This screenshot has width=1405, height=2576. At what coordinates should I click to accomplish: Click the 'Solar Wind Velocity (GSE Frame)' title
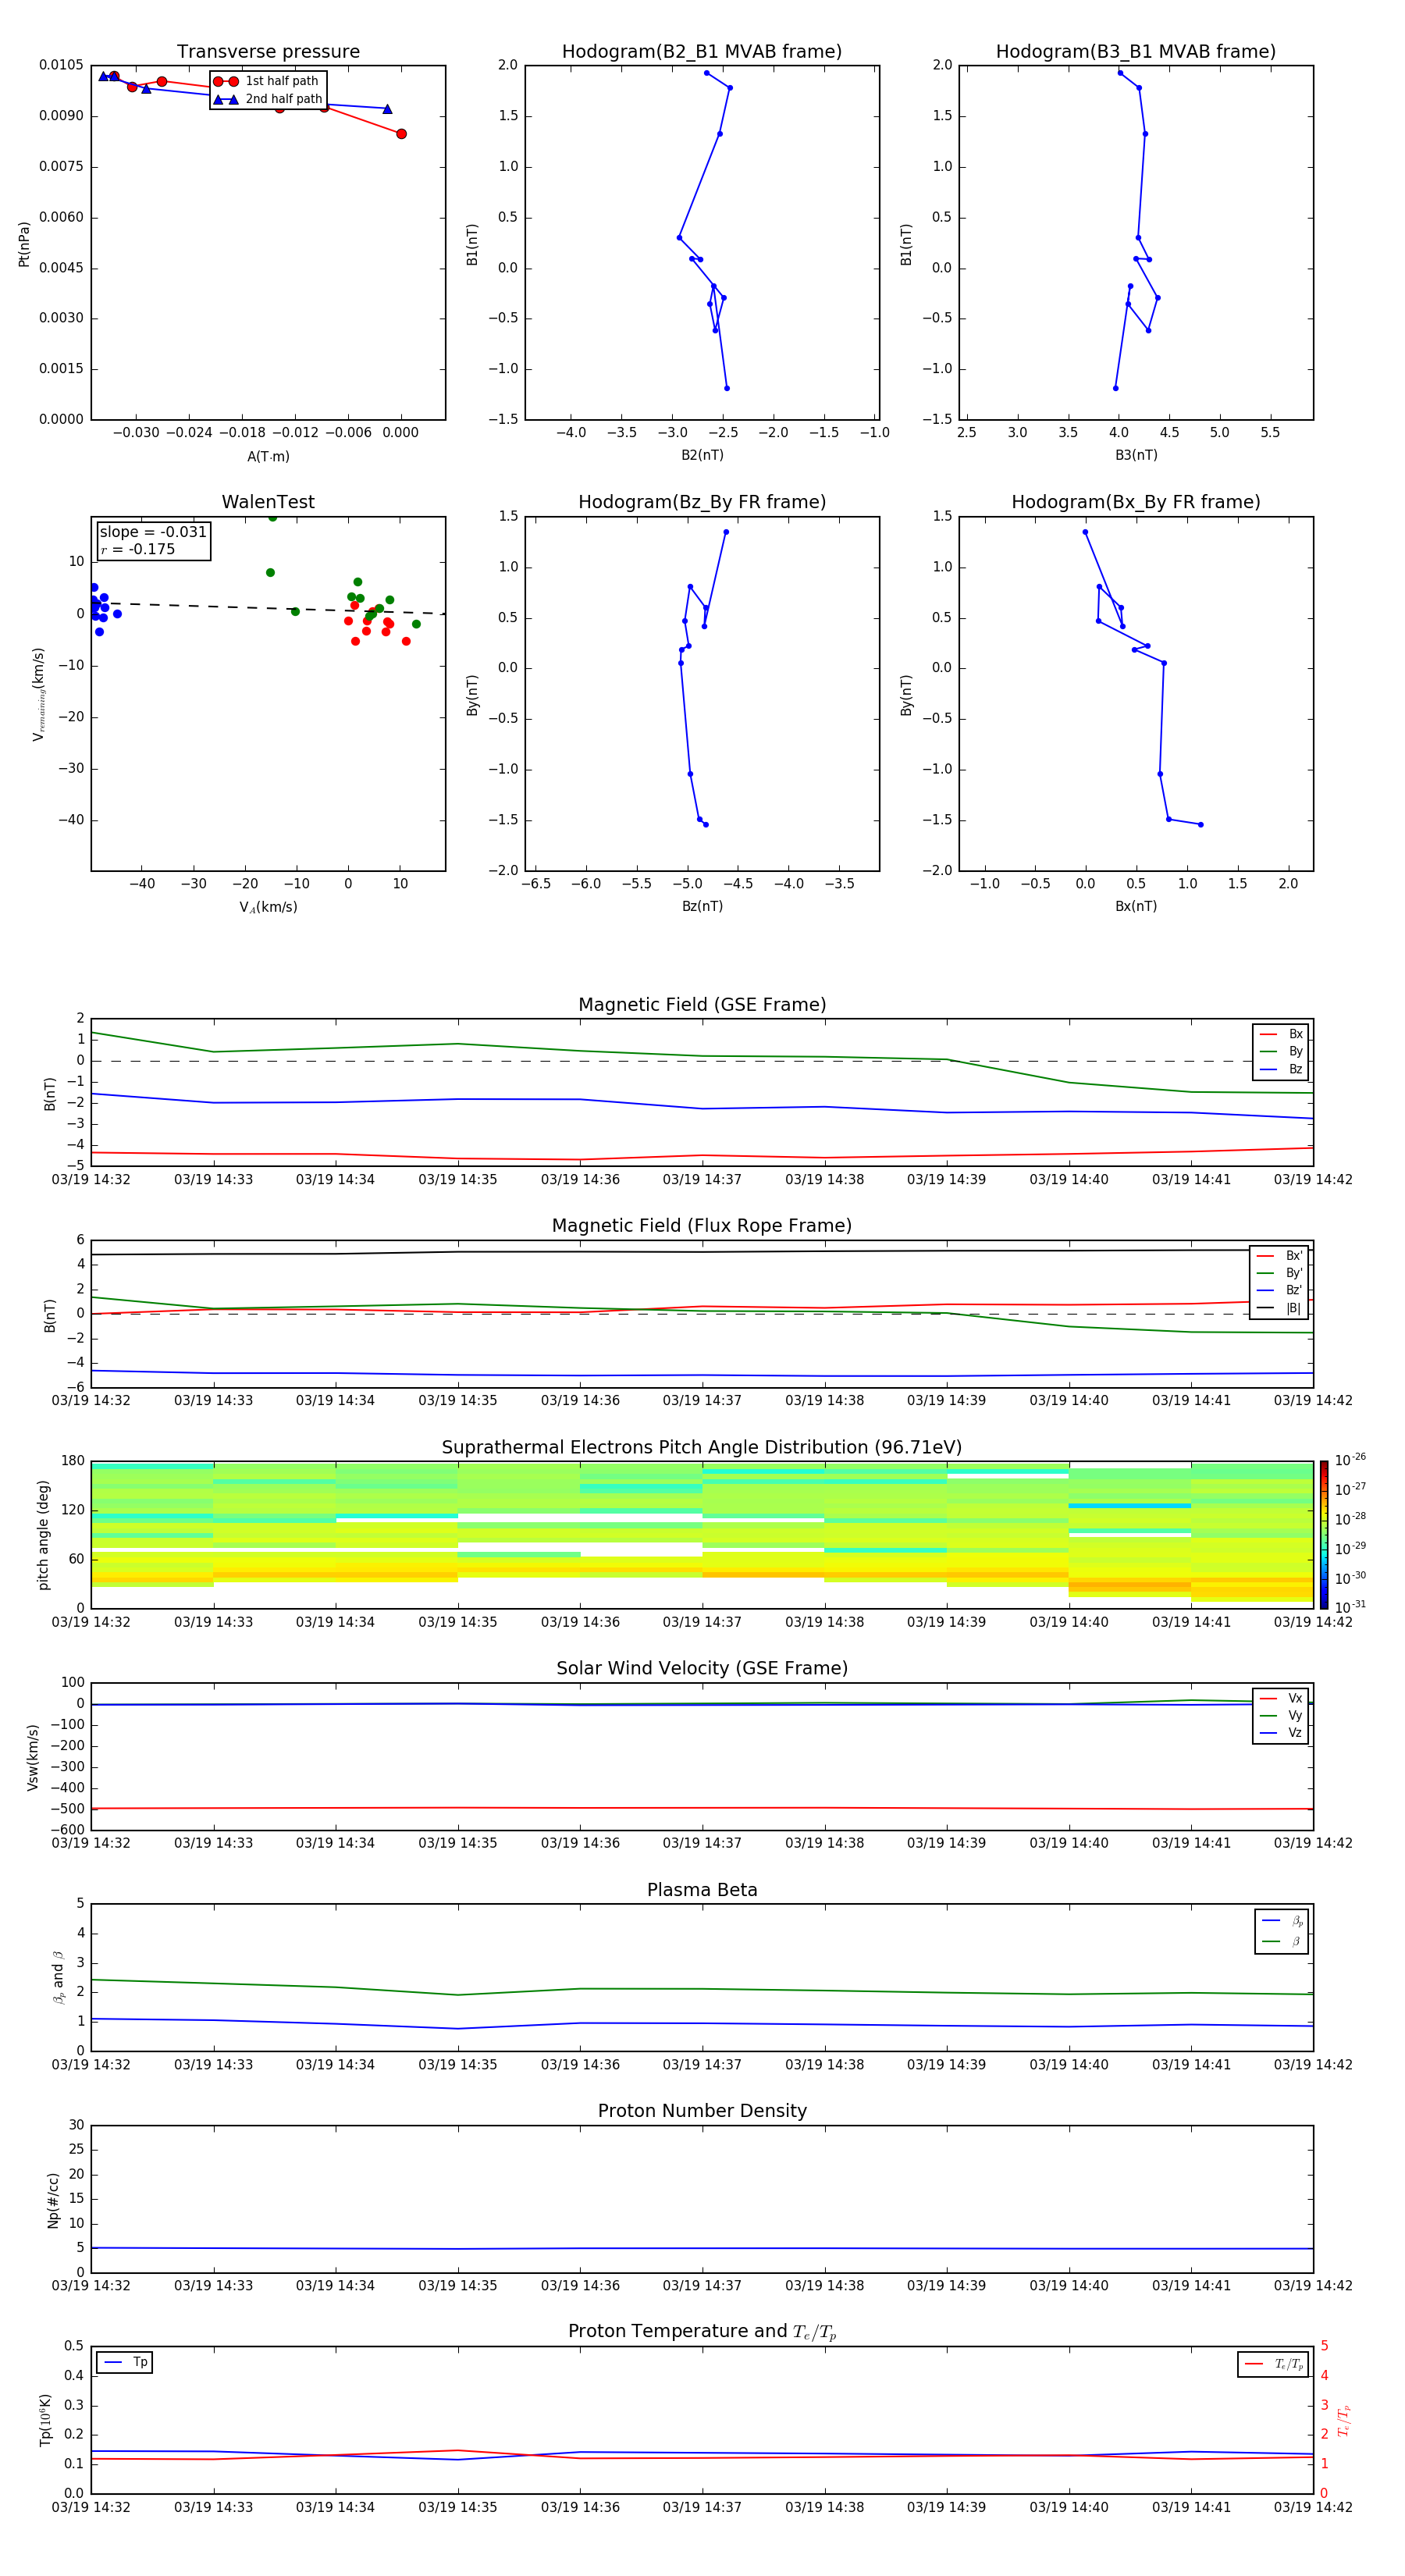[x=702, y=1668]
